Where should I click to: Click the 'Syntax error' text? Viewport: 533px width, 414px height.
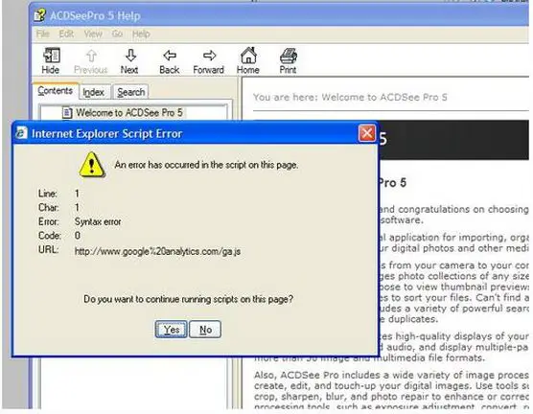tap(98, 221)
